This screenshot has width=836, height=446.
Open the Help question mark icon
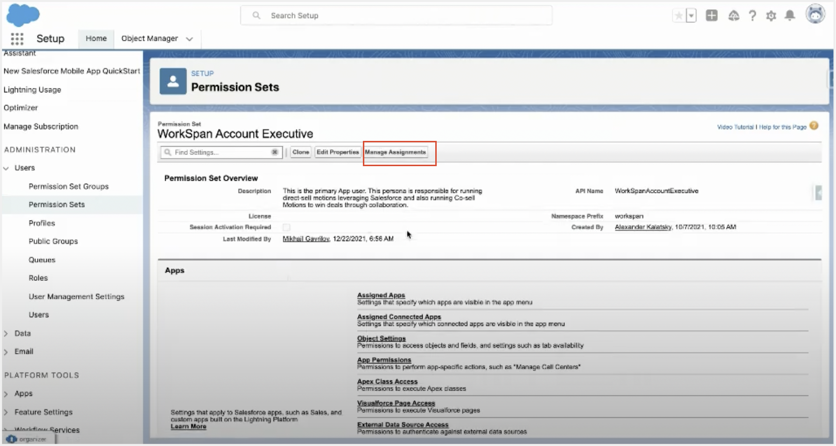752,16
